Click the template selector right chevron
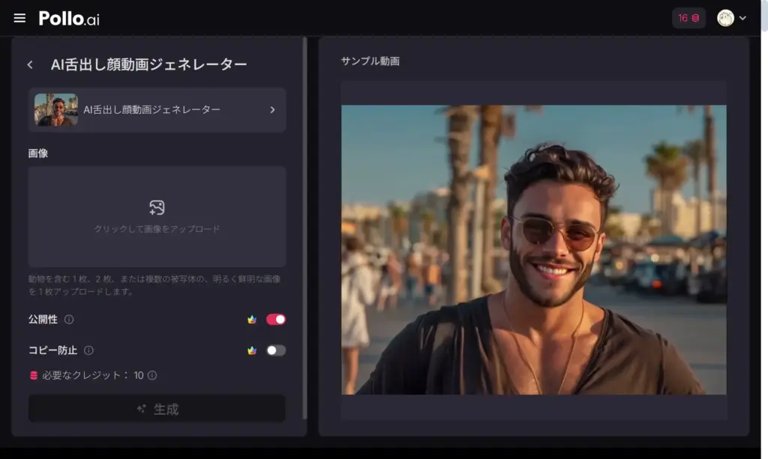 pos(272,110)
